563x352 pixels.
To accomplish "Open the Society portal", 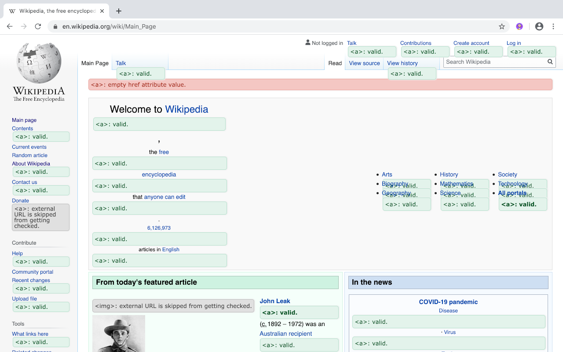I will pos(508,175).
